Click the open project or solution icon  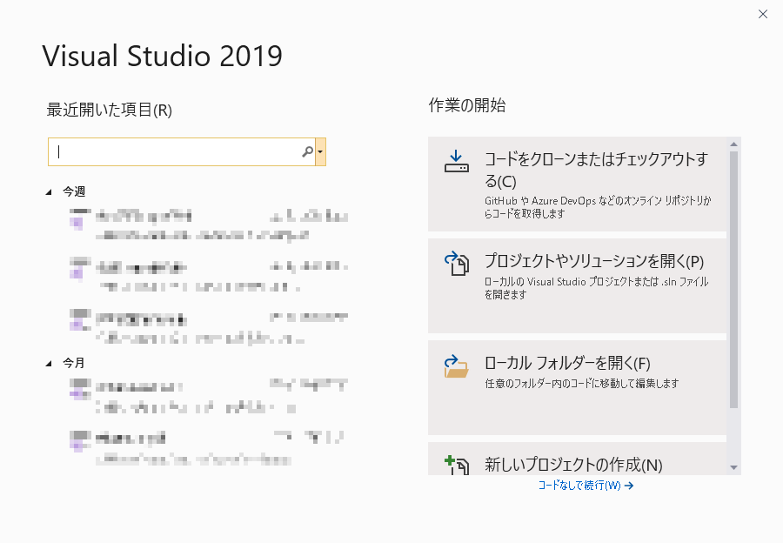(x=457, y=264)
